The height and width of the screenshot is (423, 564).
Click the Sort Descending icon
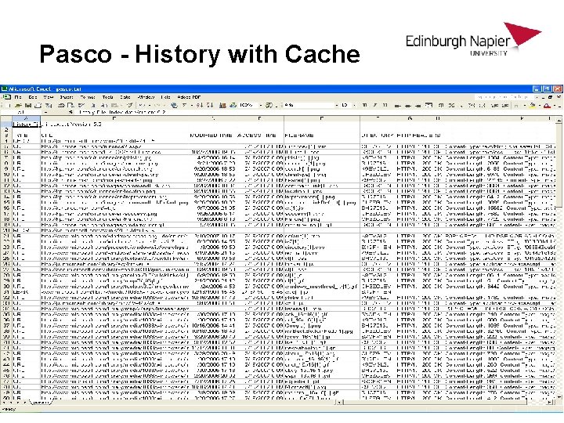(x=210, y=106)
